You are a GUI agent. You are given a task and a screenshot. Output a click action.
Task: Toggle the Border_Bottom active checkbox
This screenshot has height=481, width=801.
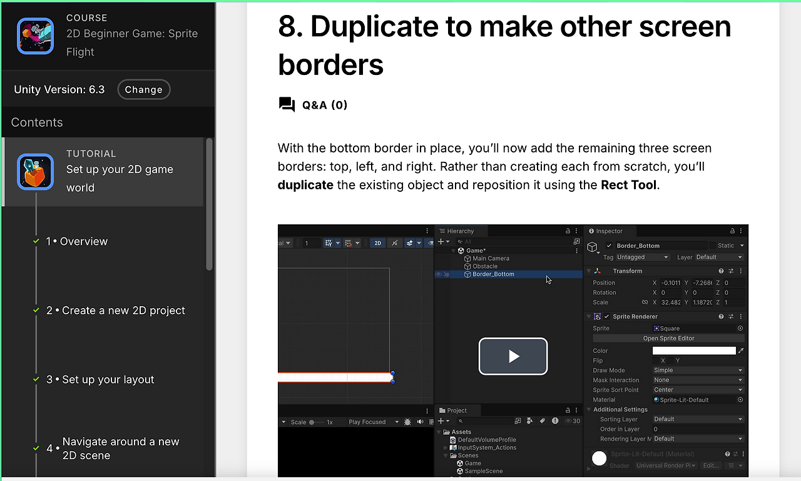coord(610,245)
